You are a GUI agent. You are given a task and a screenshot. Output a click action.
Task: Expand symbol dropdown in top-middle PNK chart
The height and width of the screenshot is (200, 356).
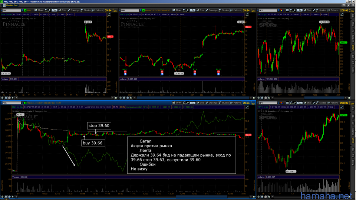(141, 10)
